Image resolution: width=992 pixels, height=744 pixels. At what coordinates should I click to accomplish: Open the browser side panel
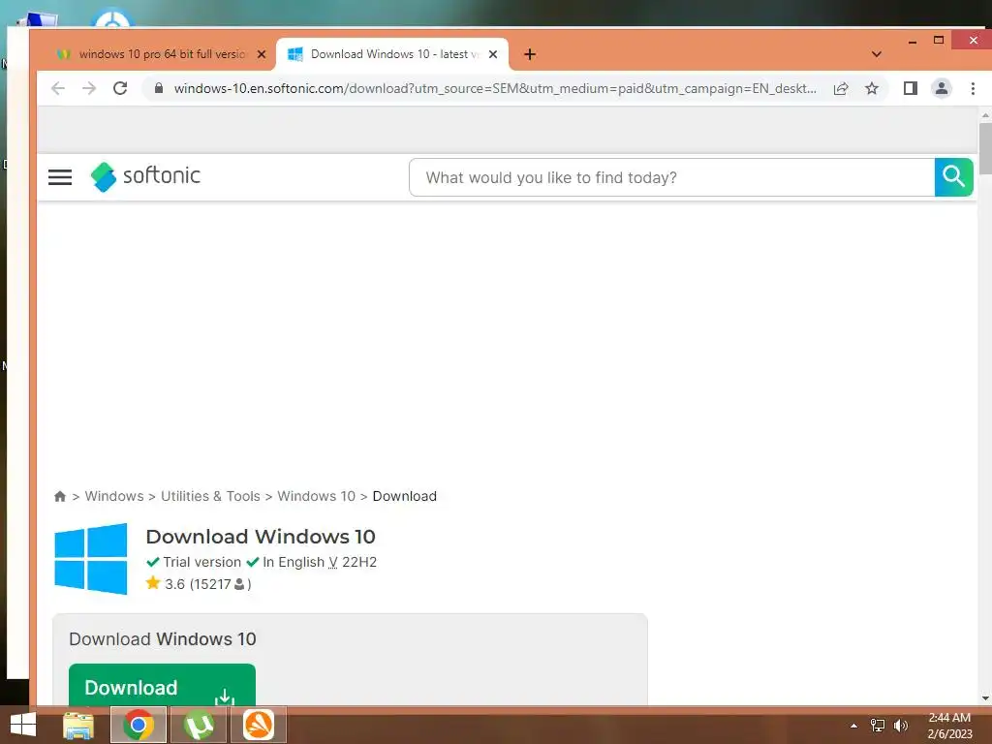pos(911,88)
